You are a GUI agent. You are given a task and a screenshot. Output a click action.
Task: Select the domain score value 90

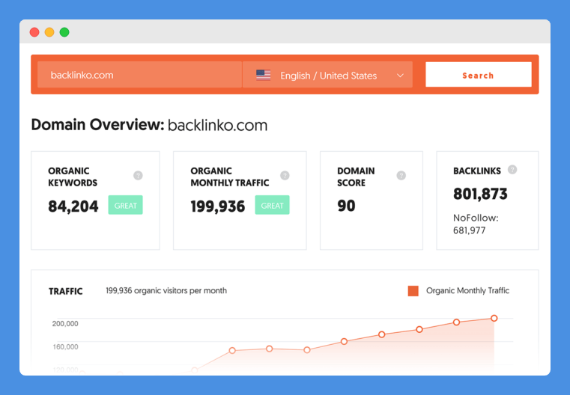coord(346,206)
